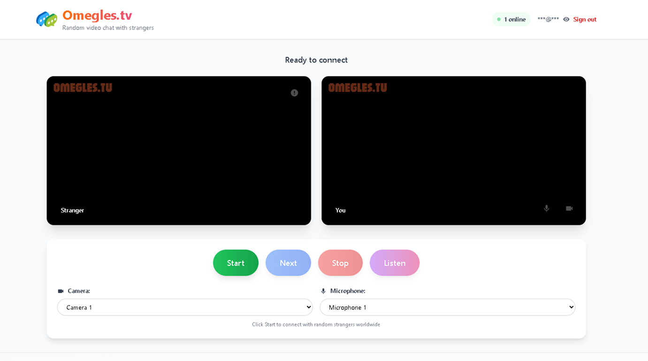Click the purple Listen button
Screen dimensions: 648x361
click(x=395, y=263)
